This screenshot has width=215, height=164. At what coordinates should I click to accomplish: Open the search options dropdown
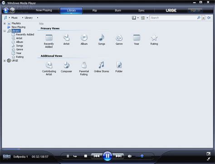[x=204, y=18]
